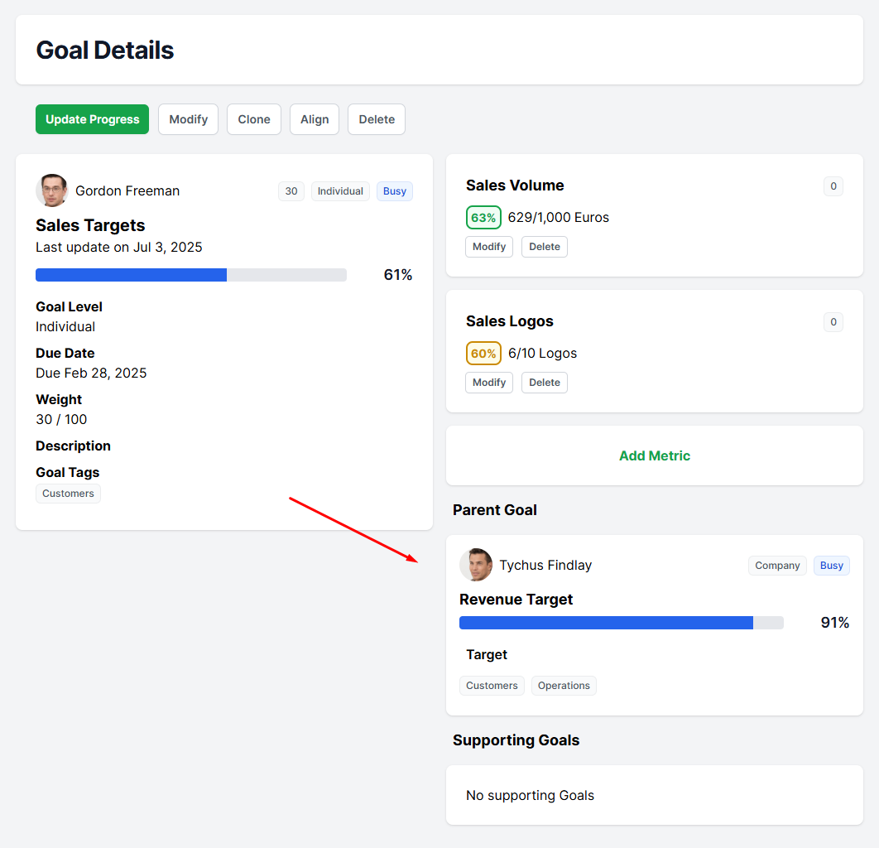Modify the Sales Volume metric
Screen dimensions: 879x848
[x=489, y=247]
